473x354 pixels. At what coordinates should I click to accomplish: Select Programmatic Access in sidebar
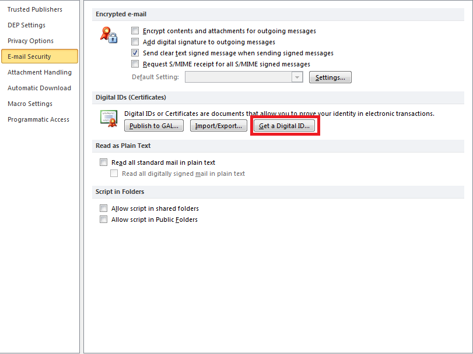tap(38, 119)
